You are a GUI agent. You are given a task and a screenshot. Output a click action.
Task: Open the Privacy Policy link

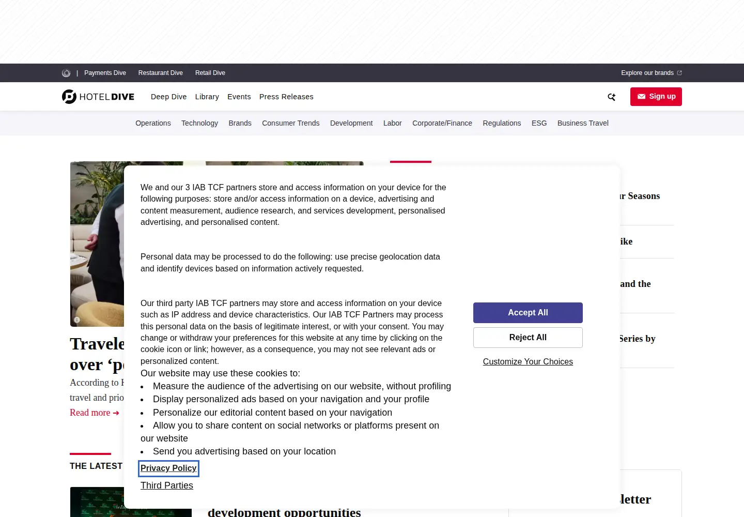pyautogui.click(x=168, y=468)
